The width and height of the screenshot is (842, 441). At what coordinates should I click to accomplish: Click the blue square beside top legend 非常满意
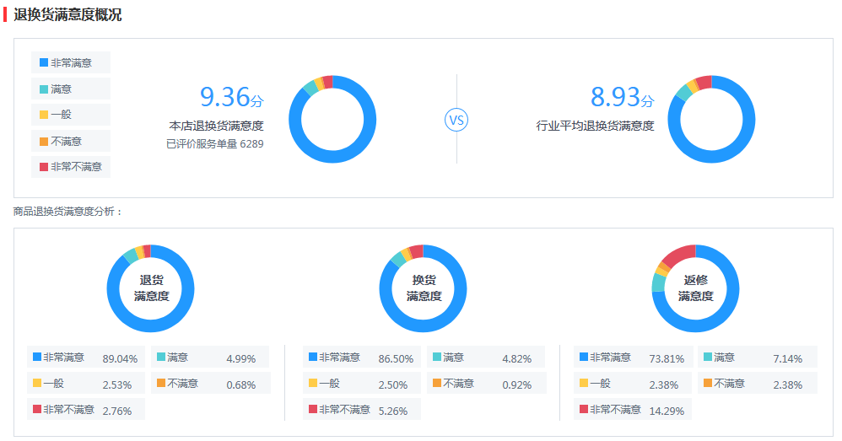pos(44,63)
